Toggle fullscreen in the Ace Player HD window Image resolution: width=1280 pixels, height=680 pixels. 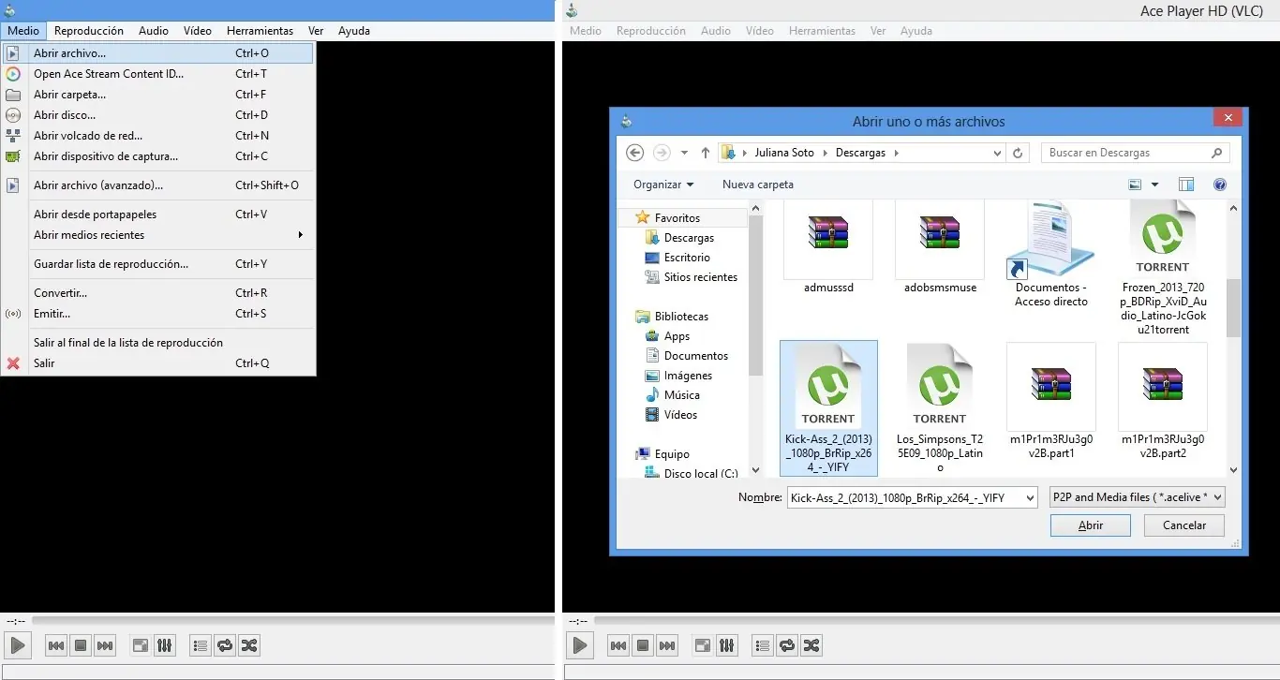pos(702,645)
